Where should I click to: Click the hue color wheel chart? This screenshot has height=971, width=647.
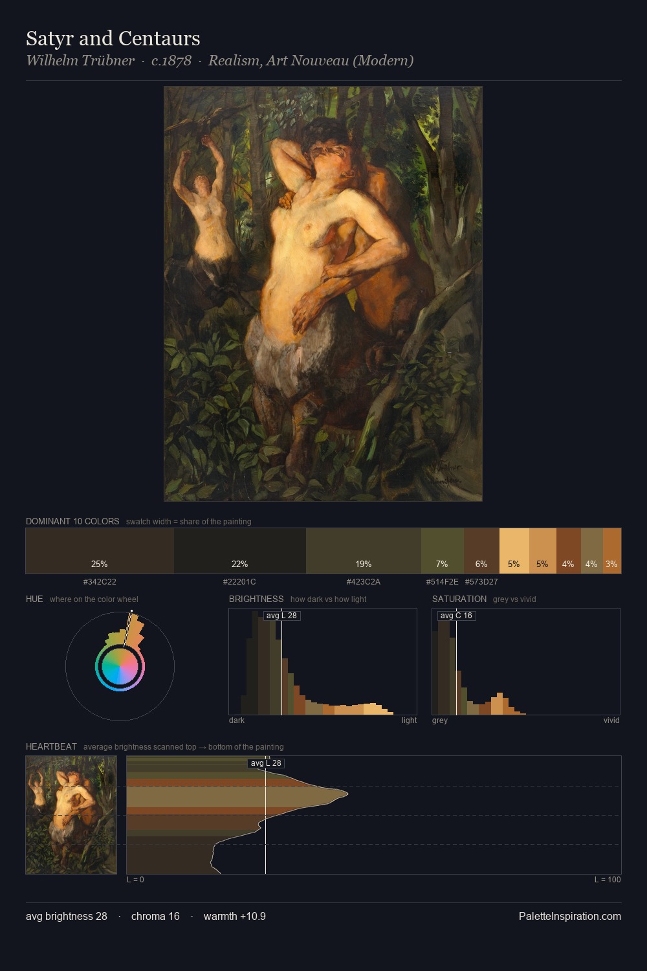click(120, 666)
